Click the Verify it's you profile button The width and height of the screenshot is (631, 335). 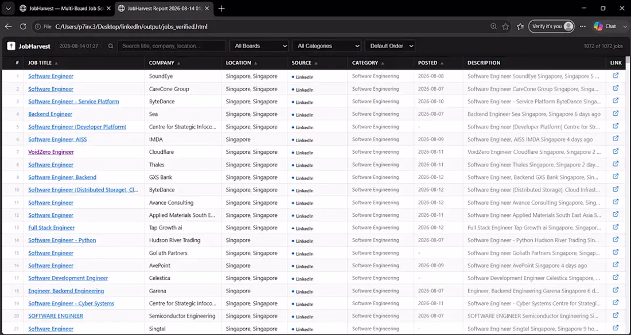(551, 26)
